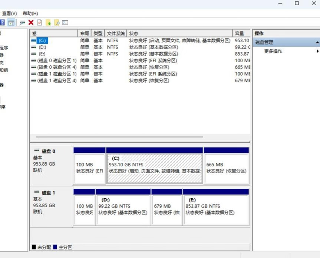Image resolution: width=320 pixels, height=258 pixels.
Task: Open Properties via the page-with-checkmark icon
Action: tap(40, 23)
